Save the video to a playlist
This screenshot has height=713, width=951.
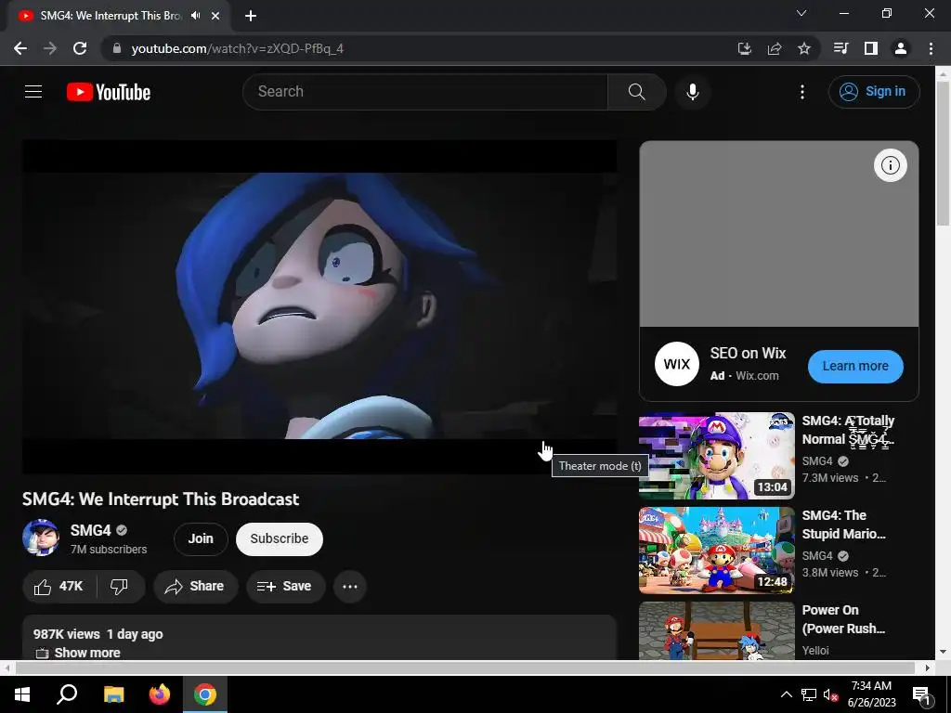coord(285,587)
